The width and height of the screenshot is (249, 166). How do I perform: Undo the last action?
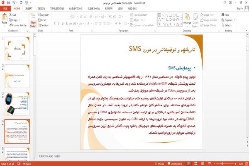point(14,2)
